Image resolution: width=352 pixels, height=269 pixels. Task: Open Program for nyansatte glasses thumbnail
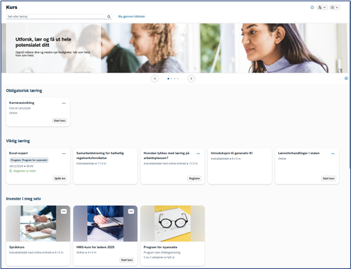click(x=172, y=223)
